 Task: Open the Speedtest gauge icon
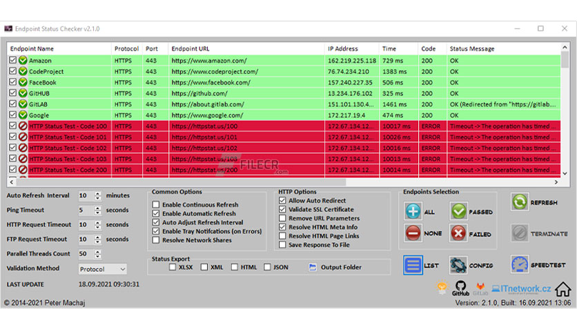pyautogui.click(x=520, y=264)
